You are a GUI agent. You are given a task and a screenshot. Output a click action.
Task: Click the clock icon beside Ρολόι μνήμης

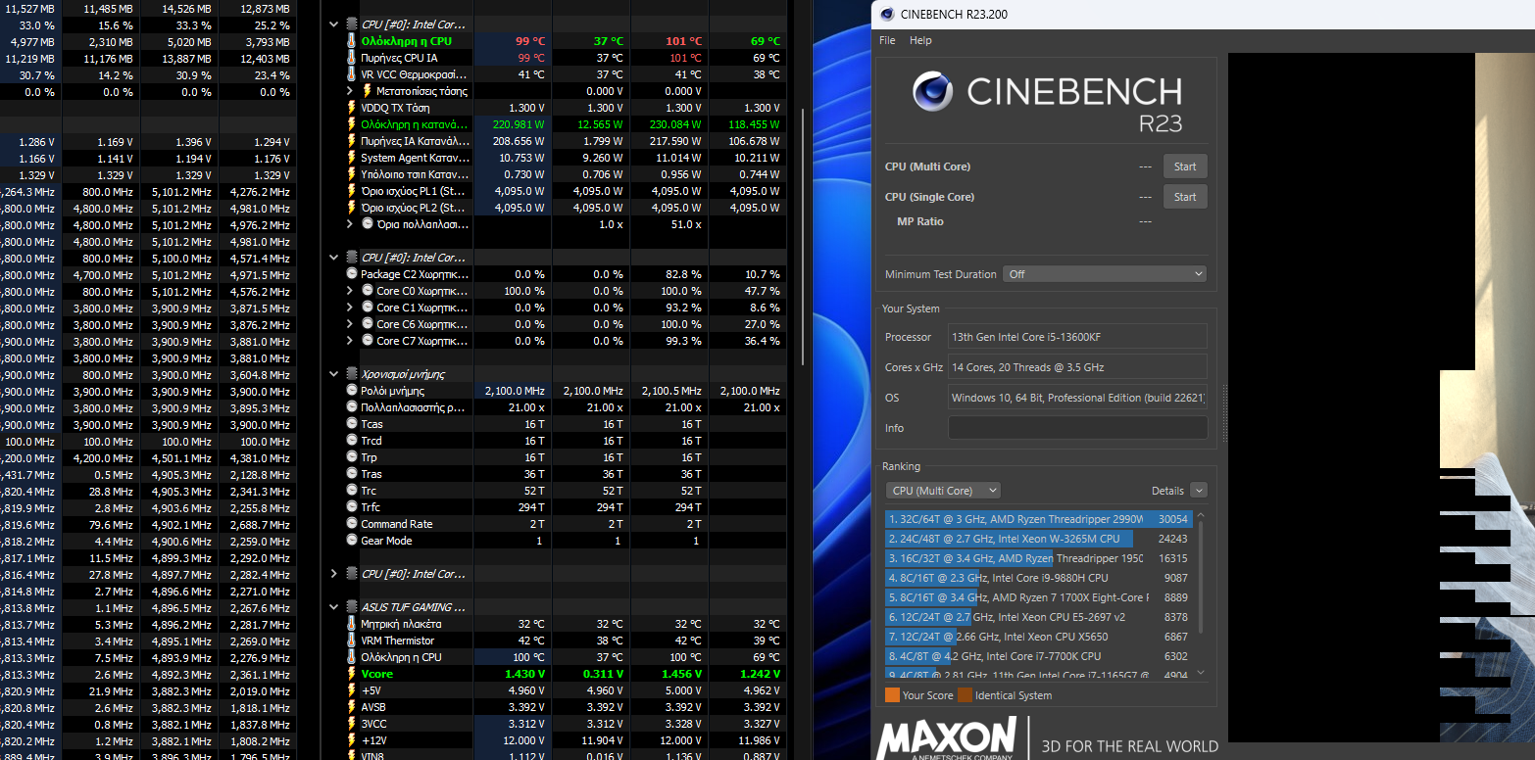click(x=352, y=391)
